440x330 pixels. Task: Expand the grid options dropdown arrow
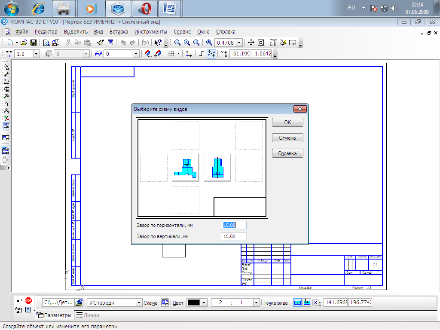tap(178, 54)
